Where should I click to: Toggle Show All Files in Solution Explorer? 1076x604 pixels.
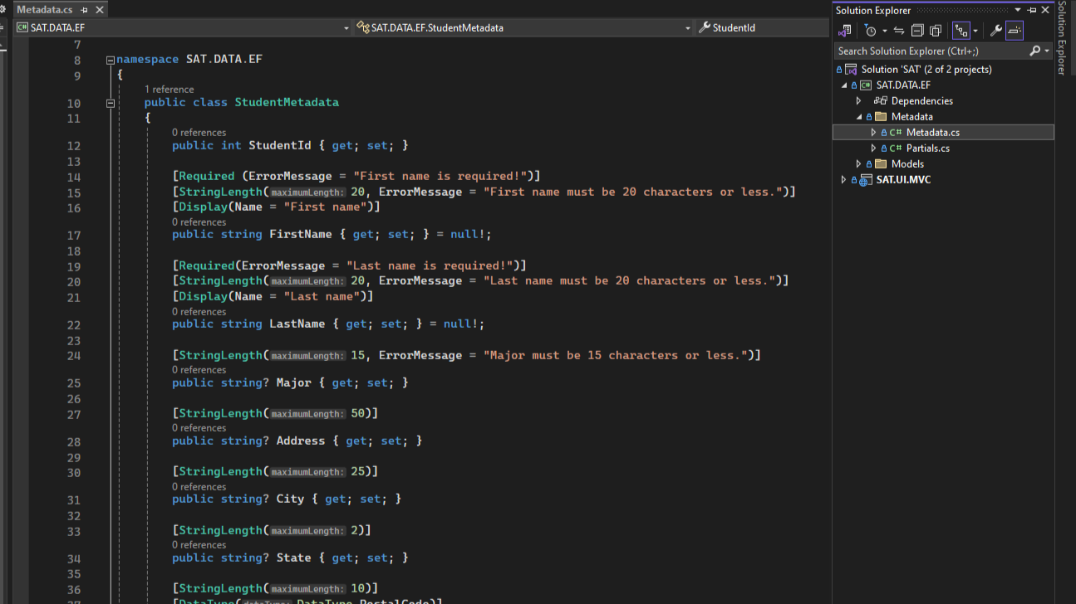pos(936,31)
